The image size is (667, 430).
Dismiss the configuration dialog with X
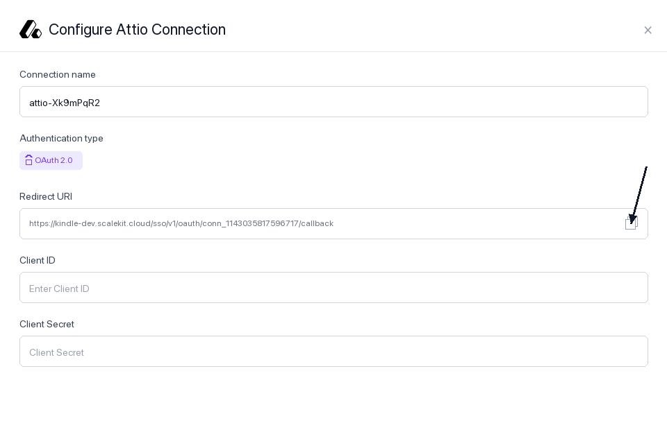point(648,30)
